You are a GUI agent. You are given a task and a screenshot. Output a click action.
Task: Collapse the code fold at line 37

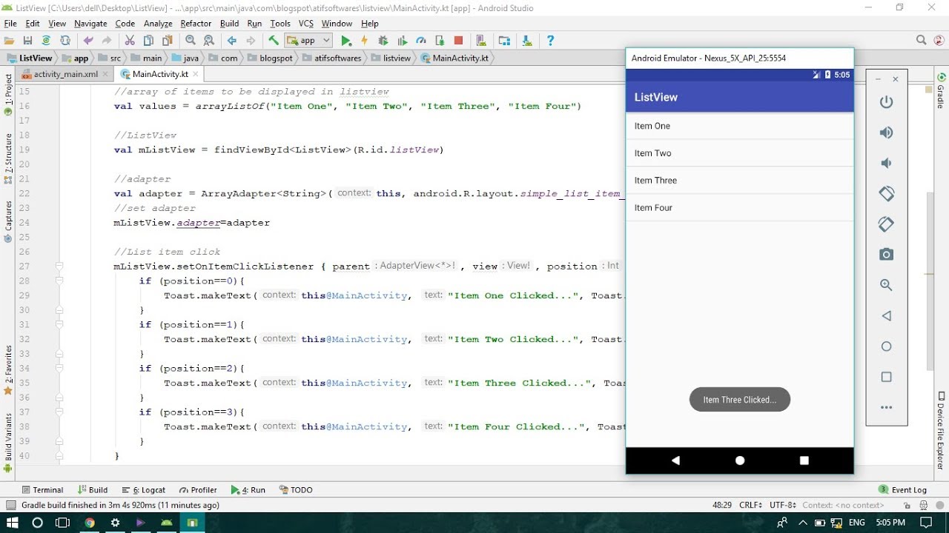[x=59, y=412]
